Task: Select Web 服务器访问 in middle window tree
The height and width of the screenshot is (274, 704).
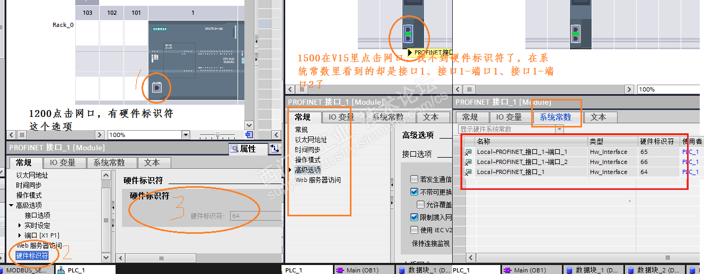Action: (x=318, y=180)
